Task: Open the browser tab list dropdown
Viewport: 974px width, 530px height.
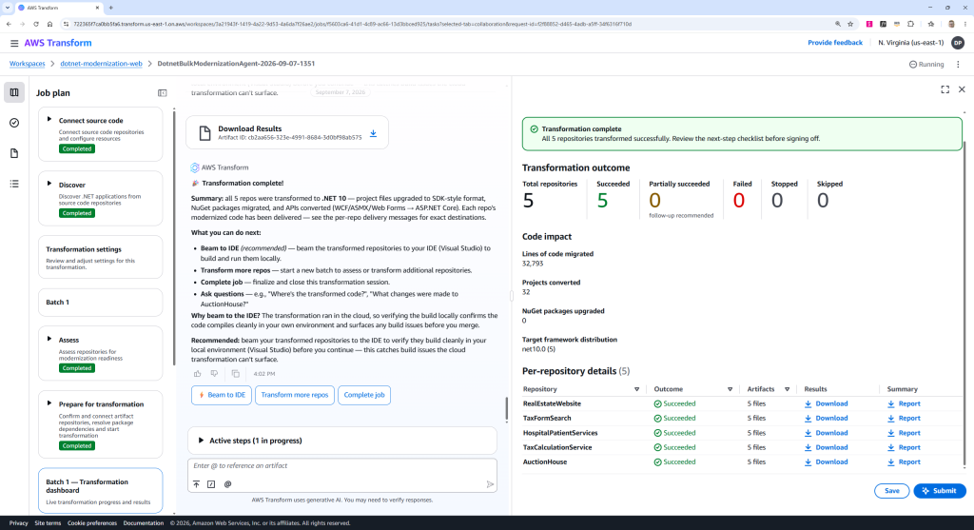Action: 8,8
